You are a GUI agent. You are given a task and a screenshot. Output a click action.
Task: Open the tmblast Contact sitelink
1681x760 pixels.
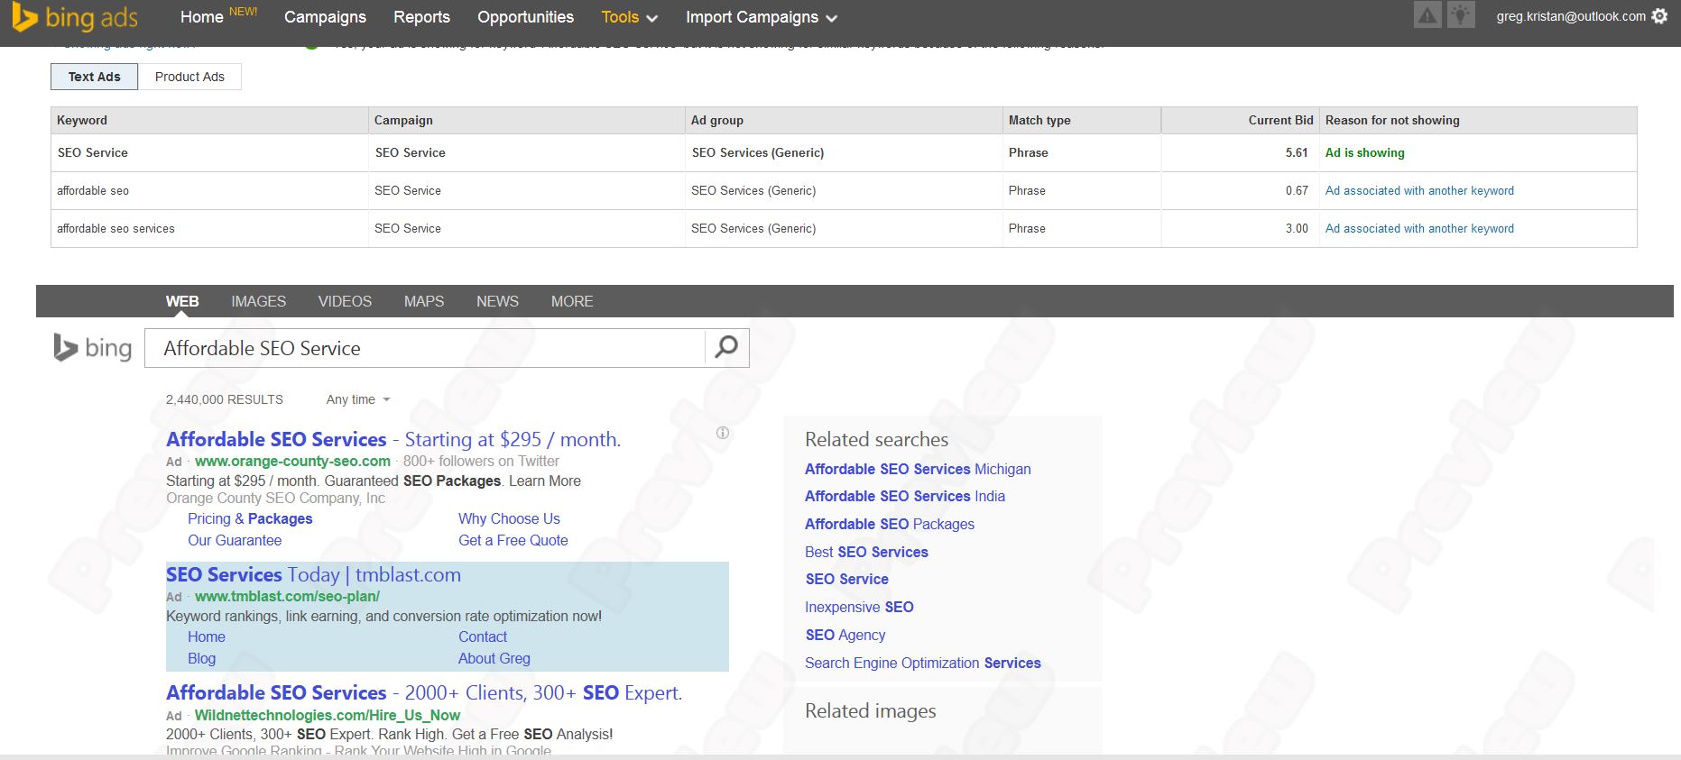tap(483, 636)
